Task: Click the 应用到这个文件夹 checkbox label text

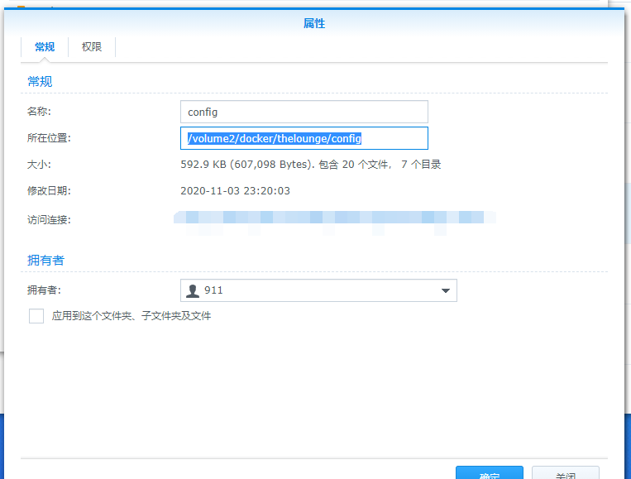Action: pyautogui.click(x=131, y=316)
